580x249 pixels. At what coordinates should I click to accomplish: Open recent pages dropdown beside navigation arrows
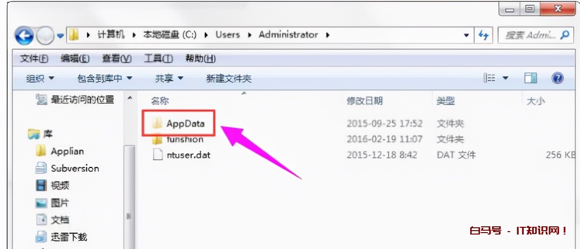pos(60,36)
